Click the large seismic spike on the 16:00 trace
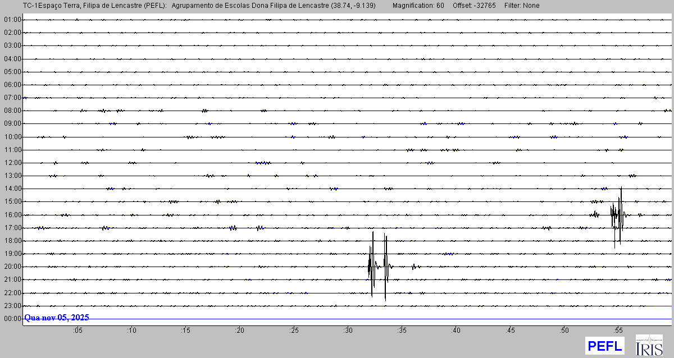The image size is (674, 358). point(620,215)
